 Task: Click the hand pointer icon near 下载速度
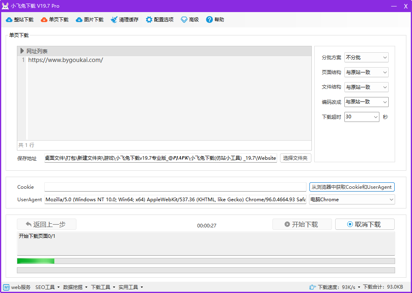(x=313, y=287)
